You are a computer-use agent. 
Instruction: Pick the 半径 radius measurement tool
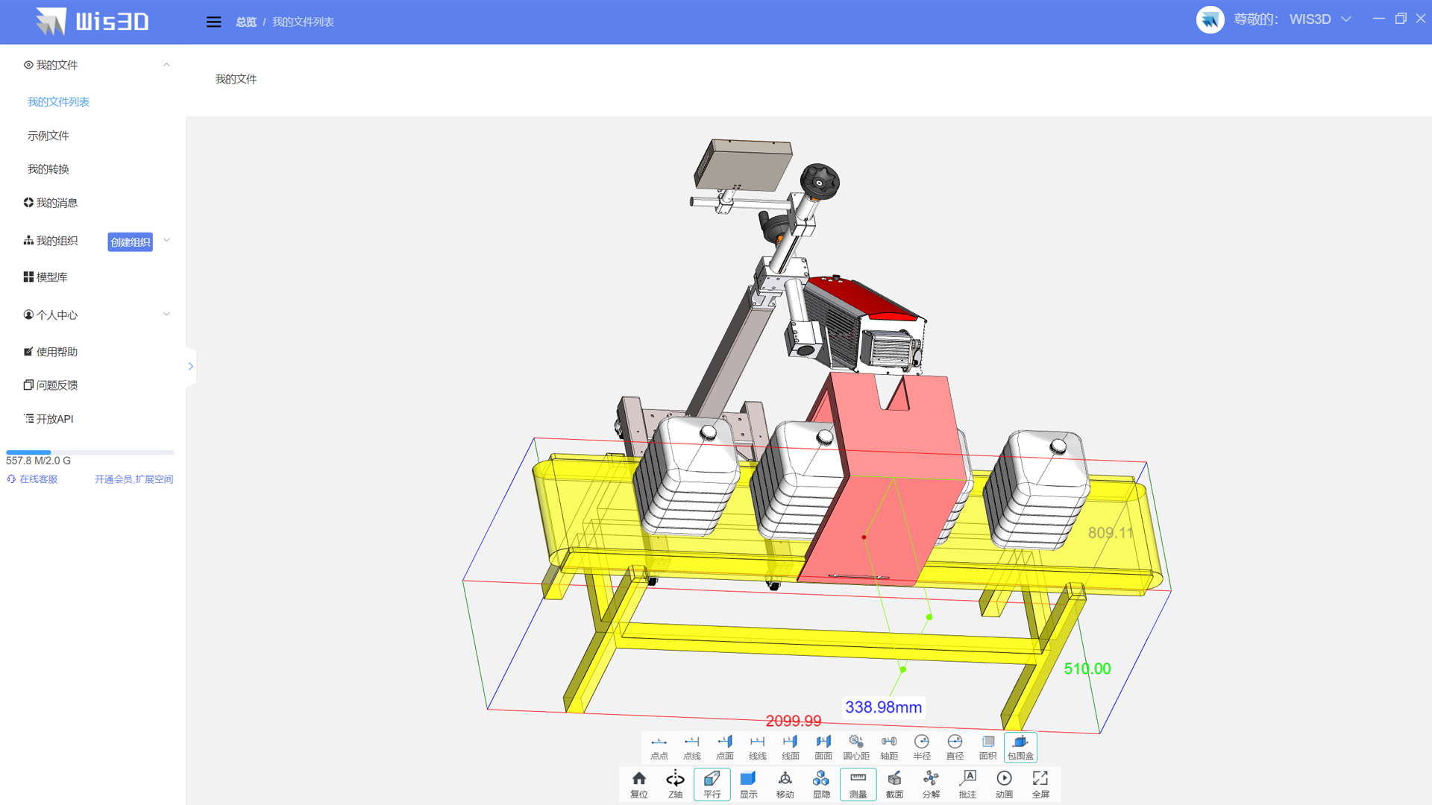tap(922, 747)
